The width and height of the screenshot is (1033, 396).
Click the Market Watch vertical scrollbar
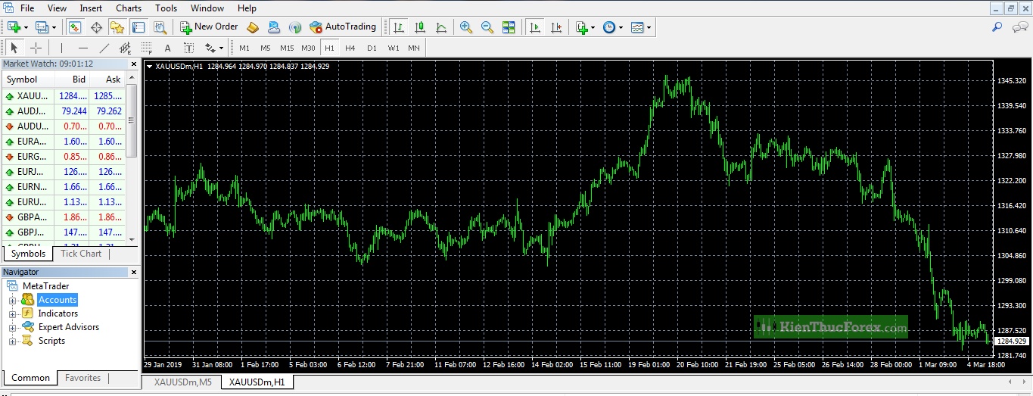132,157
